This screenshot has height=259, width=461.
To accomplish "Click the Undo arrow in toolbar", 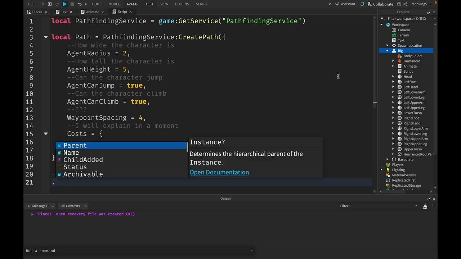I will click(x=80, y=4).
